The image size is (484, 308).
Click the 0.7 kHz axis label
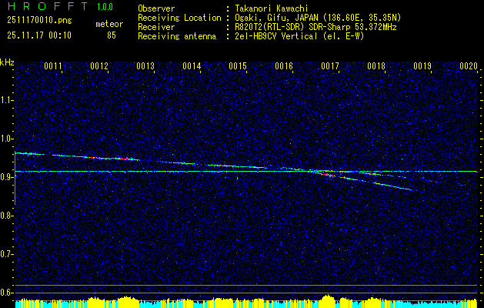6,254
